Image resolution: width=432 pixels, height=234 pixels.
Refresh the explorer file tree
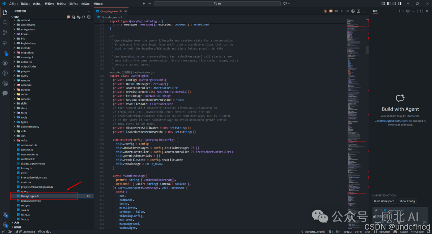click(x=84, y=17)
